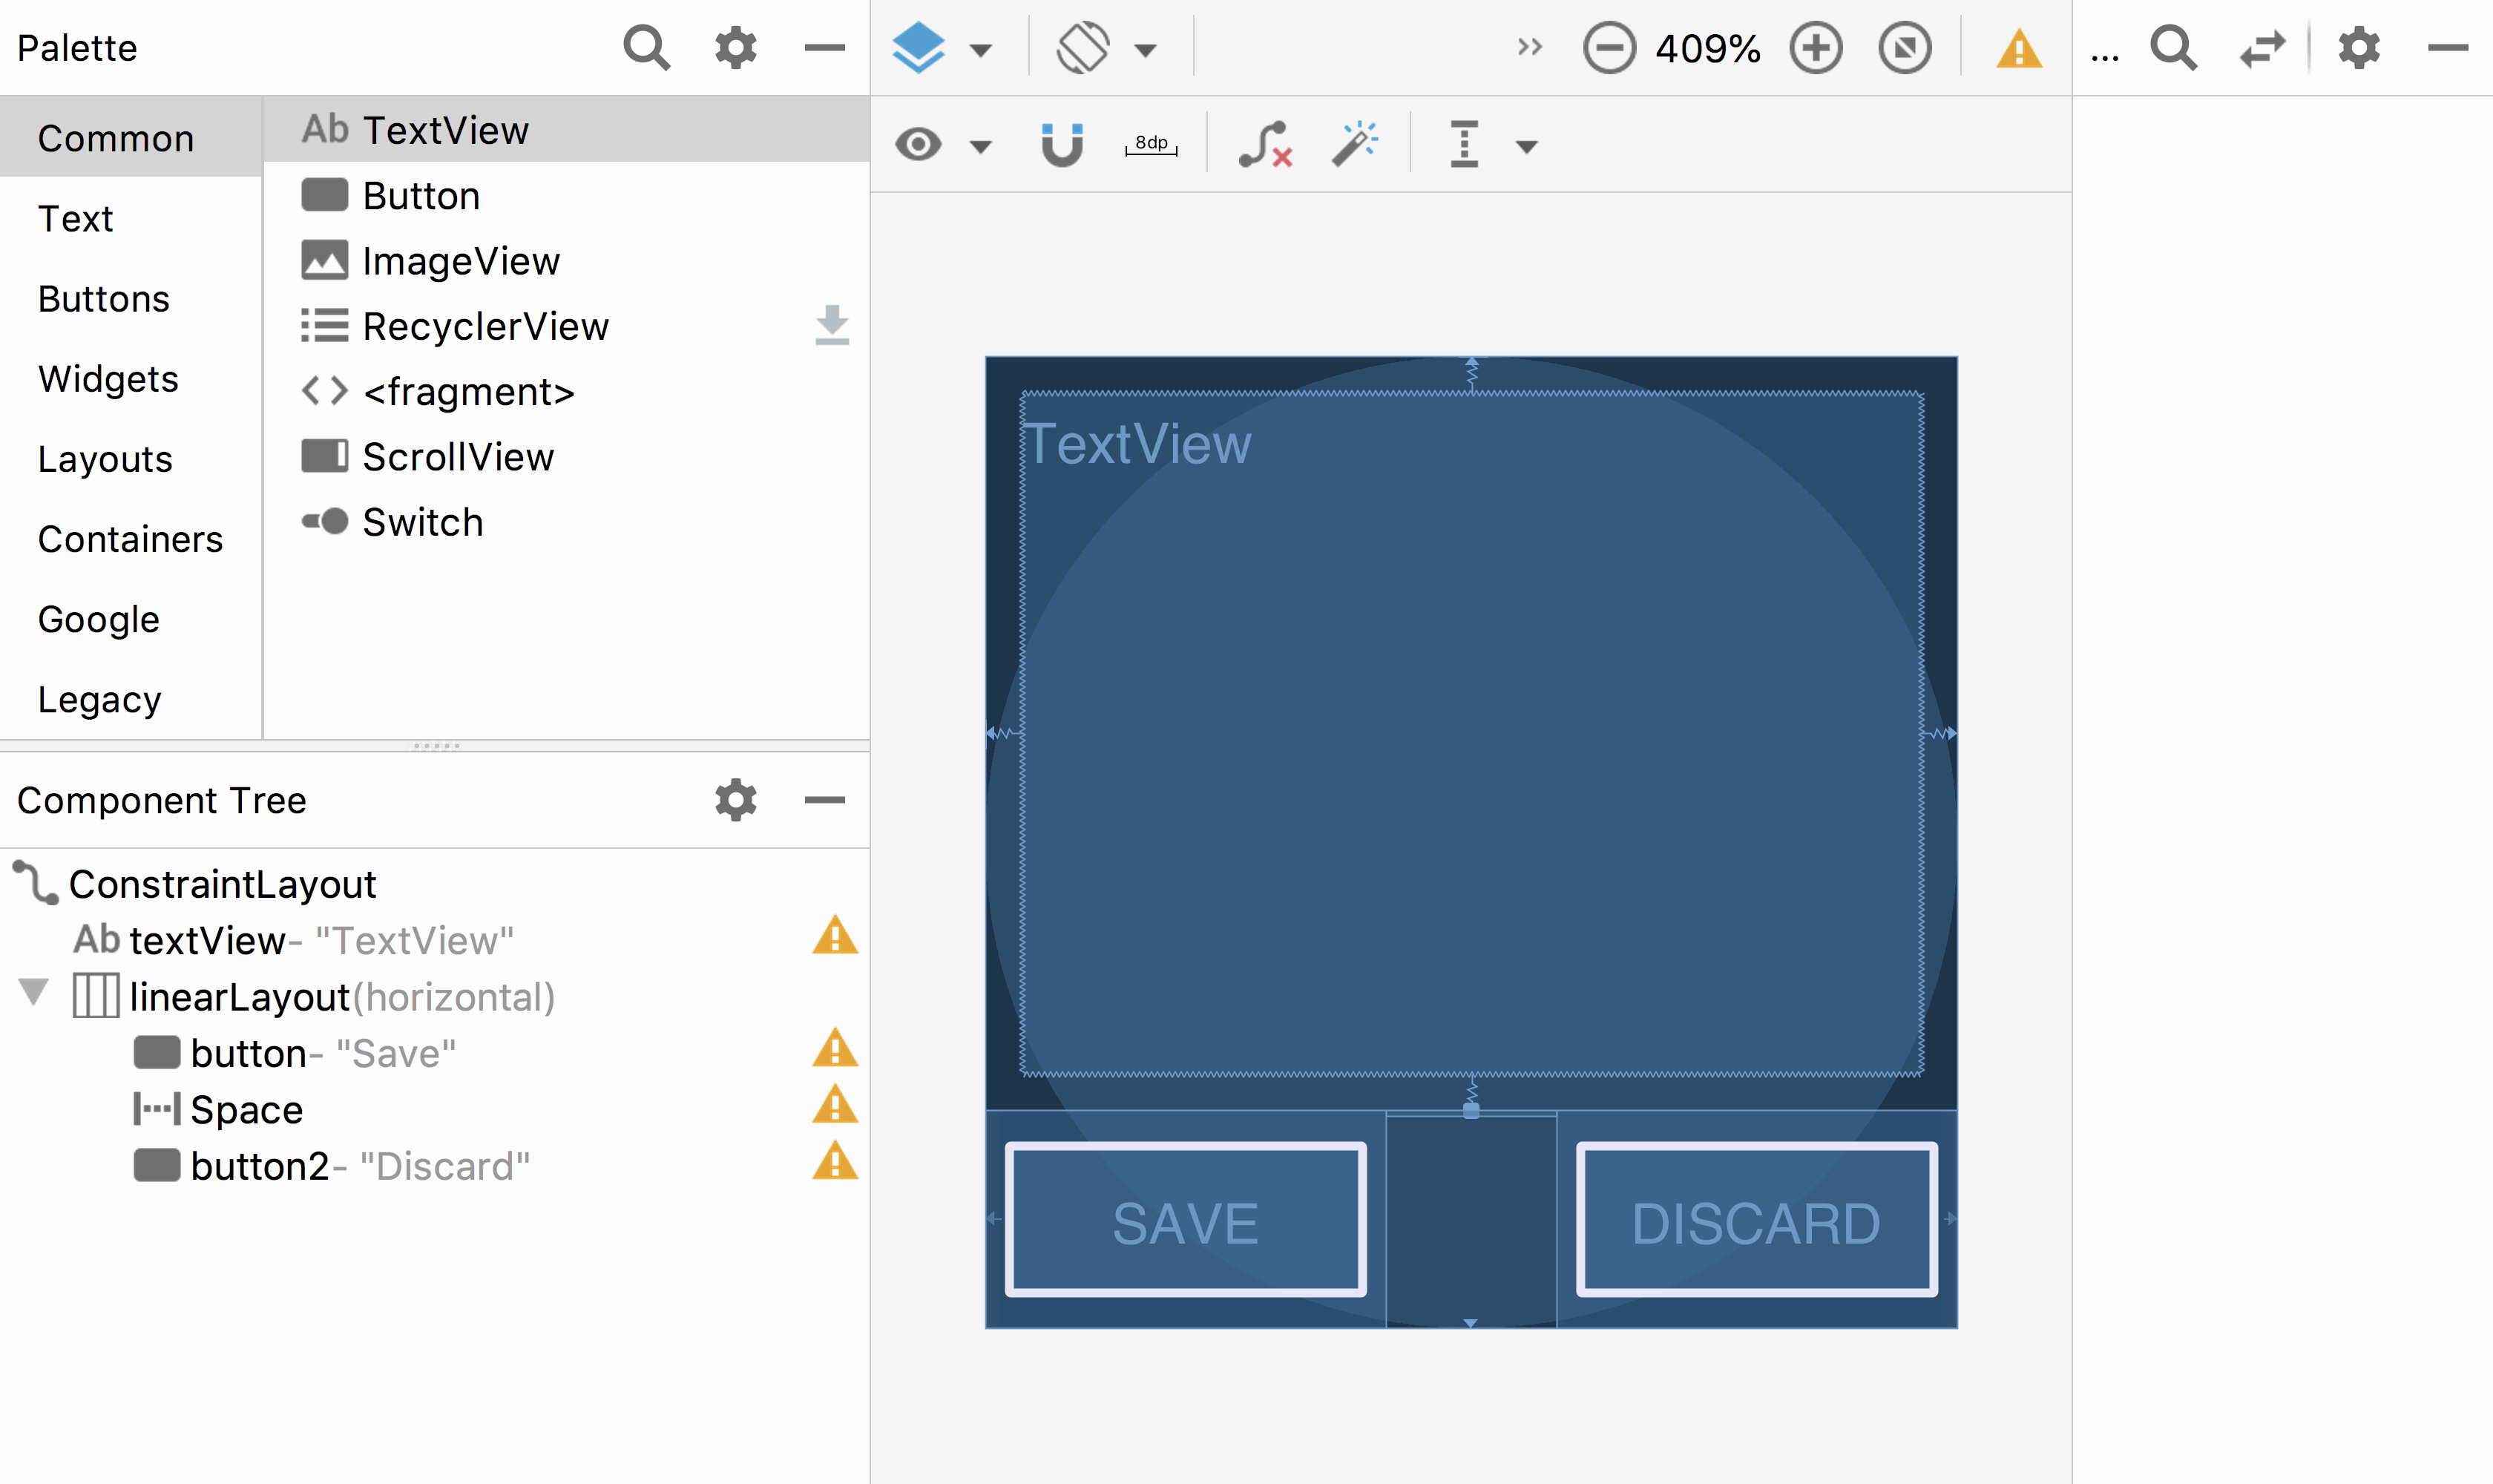Screen dimensions: 2493x1484
Task: Toggle the Autoconnect magnet icon
Action: click(x=1061, y=145)
